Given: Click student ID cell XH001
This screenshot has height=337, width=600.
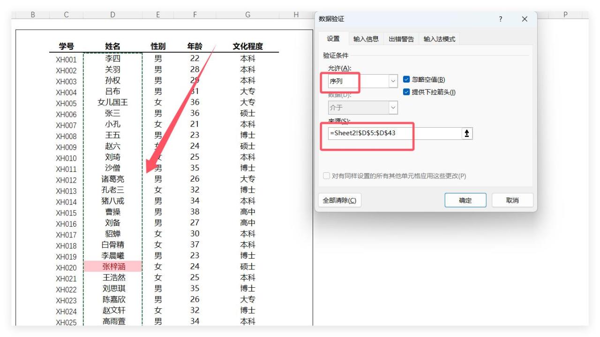Looking at the screenshot, I should [x=66, y=60].
